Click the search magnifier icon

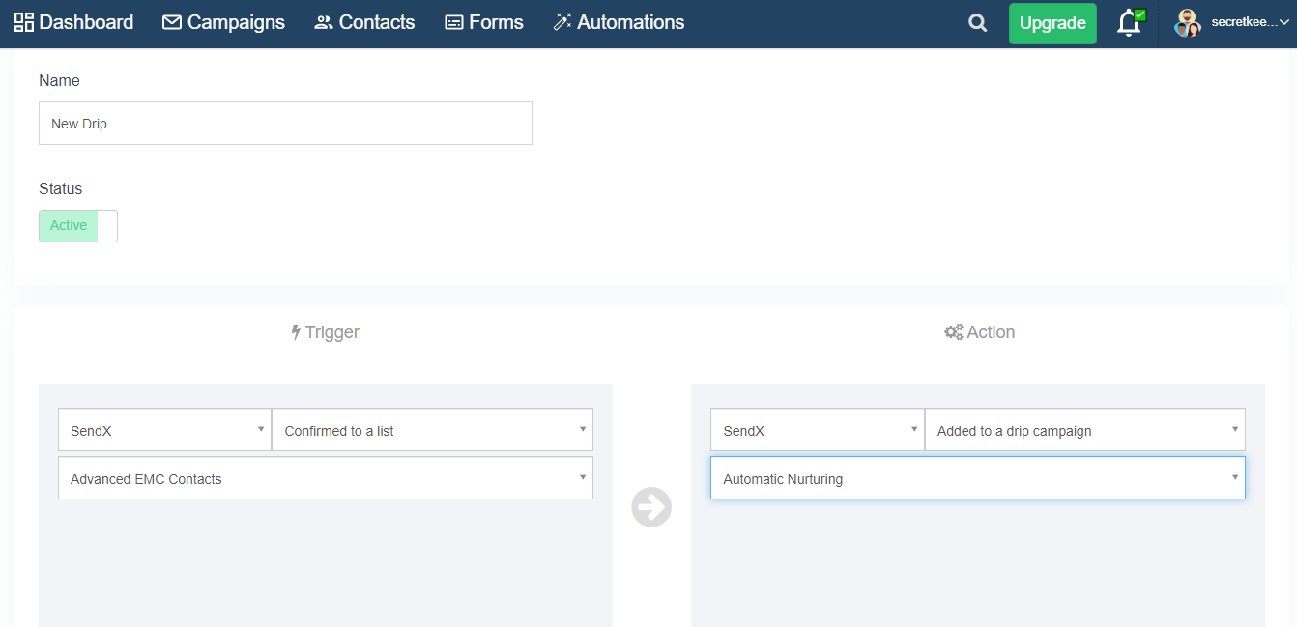click(x=977, y=23)
